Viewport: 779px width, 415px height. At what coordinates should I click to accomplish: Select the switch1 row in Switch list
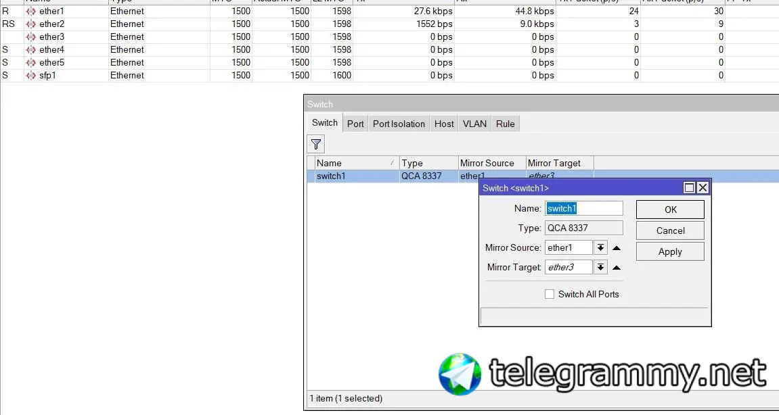(x=543, y=176)
